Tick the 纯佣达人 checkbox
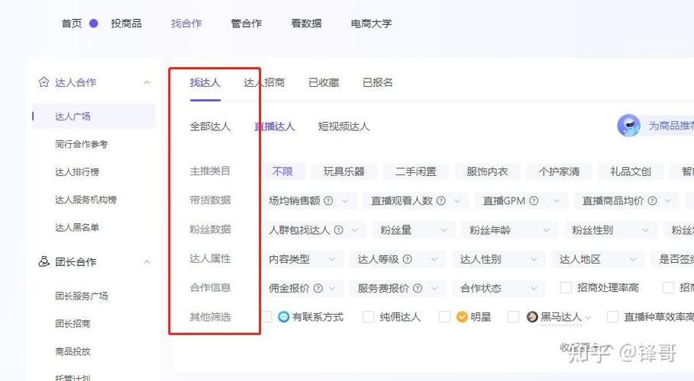Image resolution: width=694 pixels, height=381 pixels. coord(368,316)
